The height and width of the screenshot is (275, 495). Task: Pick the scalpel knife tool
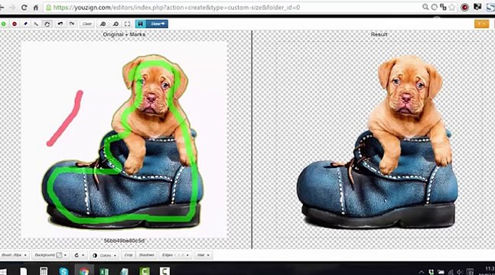pos(36,24)
